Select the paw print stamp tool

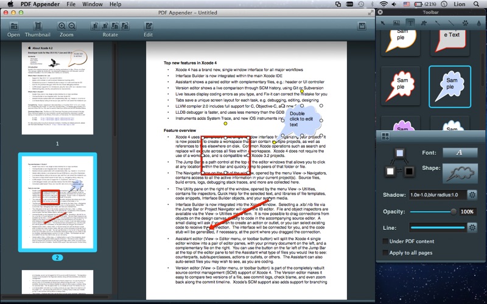[x=465, y=23]
